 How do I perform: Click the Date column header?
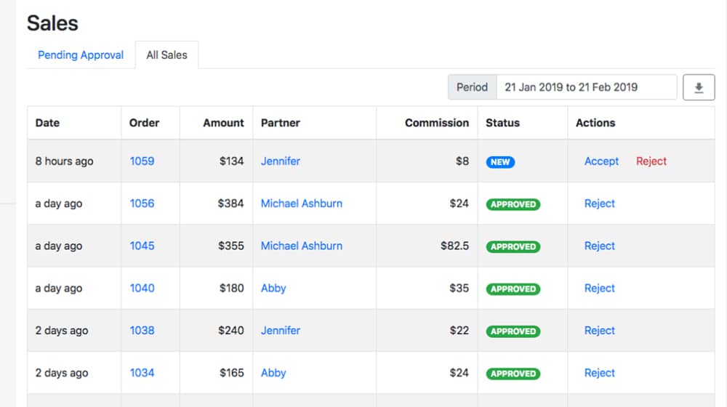(47, 123)
